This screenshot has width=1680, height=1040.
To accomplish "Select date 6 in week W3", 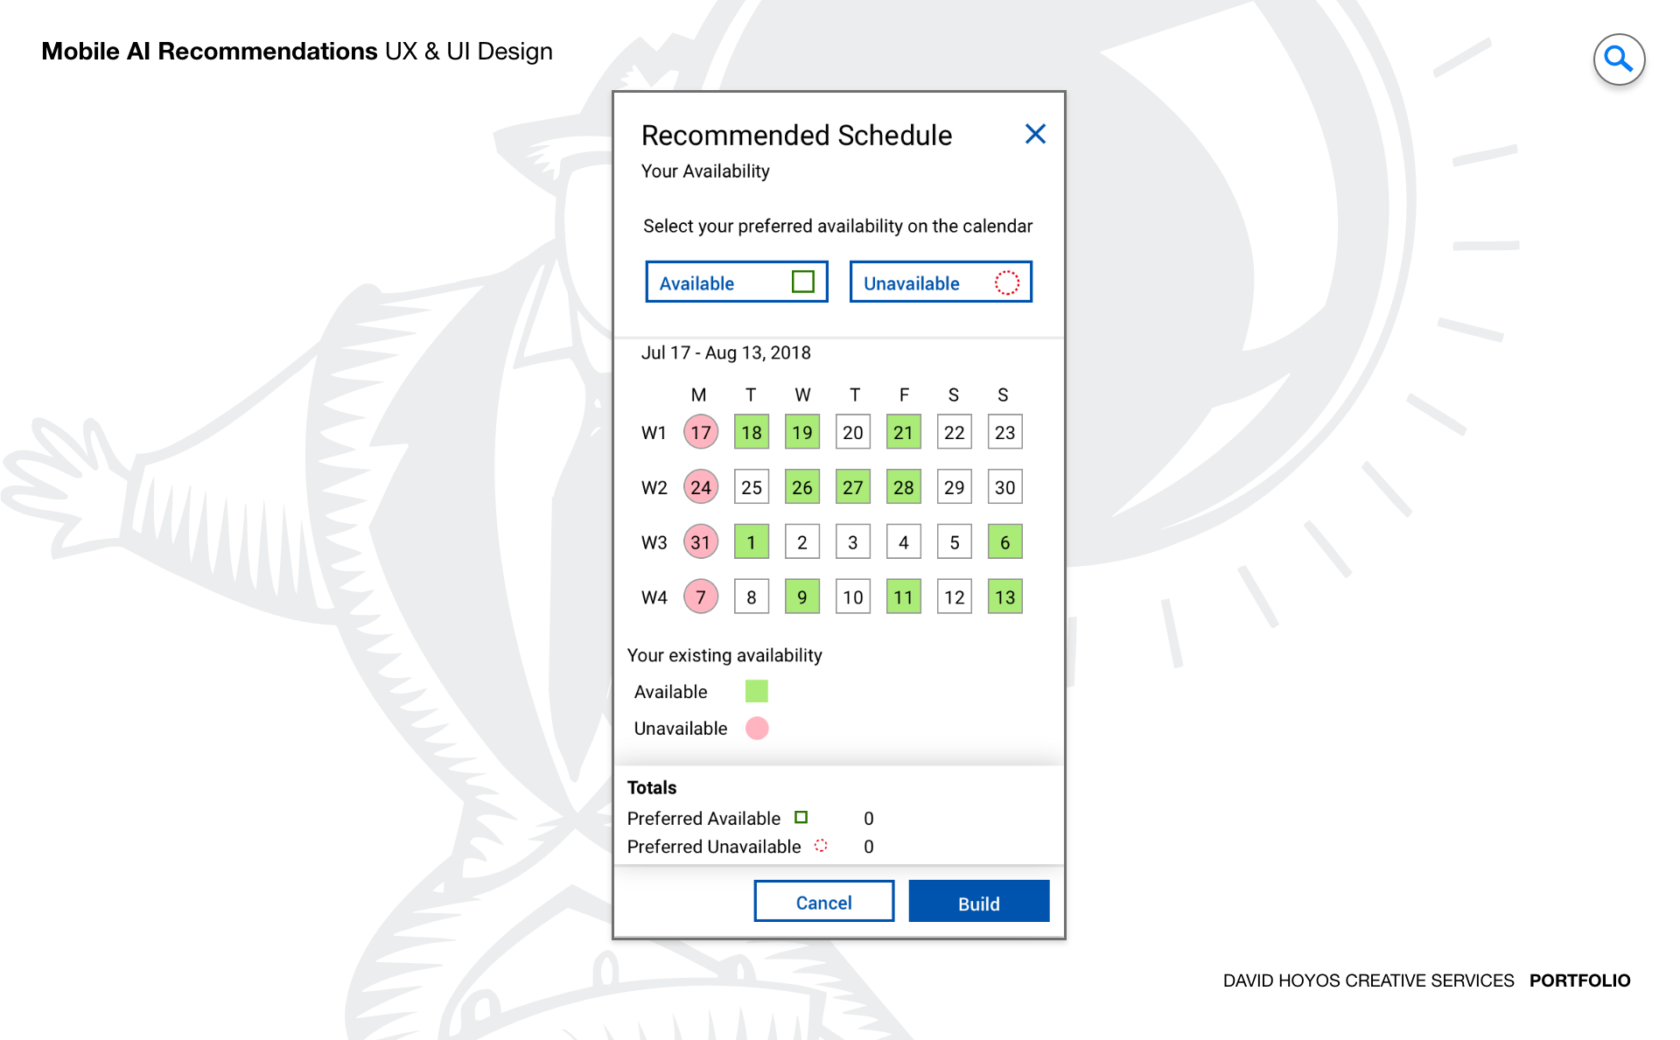I will pos(1005,542).
